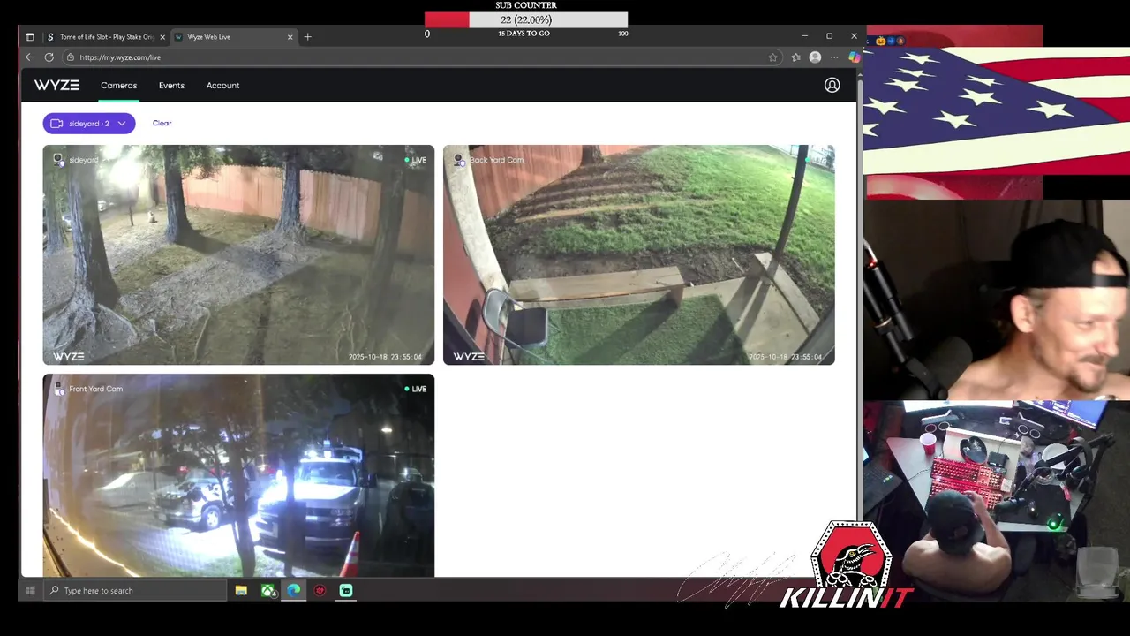
Task: Click the LIVE badge on Front Yard Cam
Action: [x=416, y=389]
